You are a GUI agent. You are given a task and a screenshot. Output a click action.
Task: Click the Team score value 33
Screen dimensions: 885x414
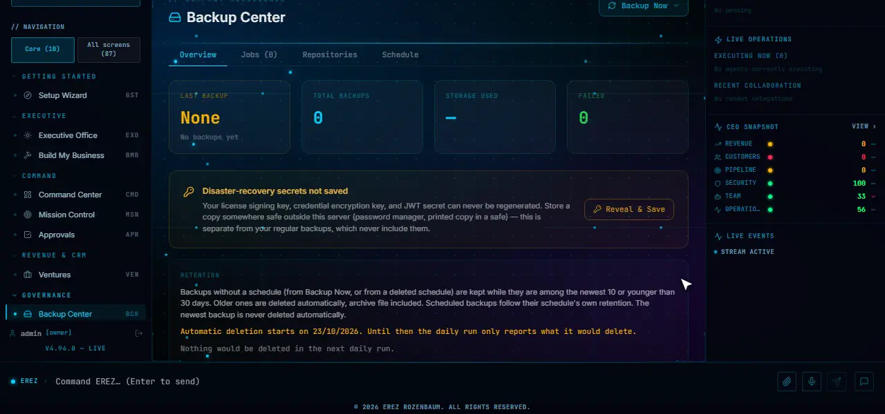[x=861, y=196]
